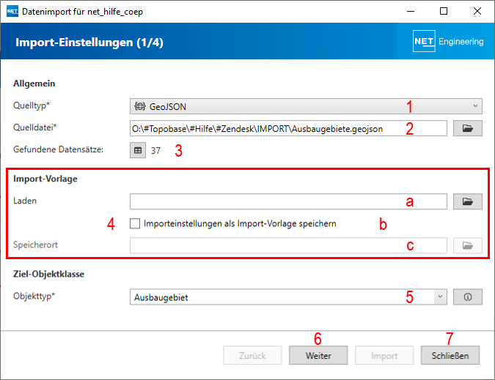Open the Laden template browse folder icon
495x380 pixels.
click(x=468, y=201)
